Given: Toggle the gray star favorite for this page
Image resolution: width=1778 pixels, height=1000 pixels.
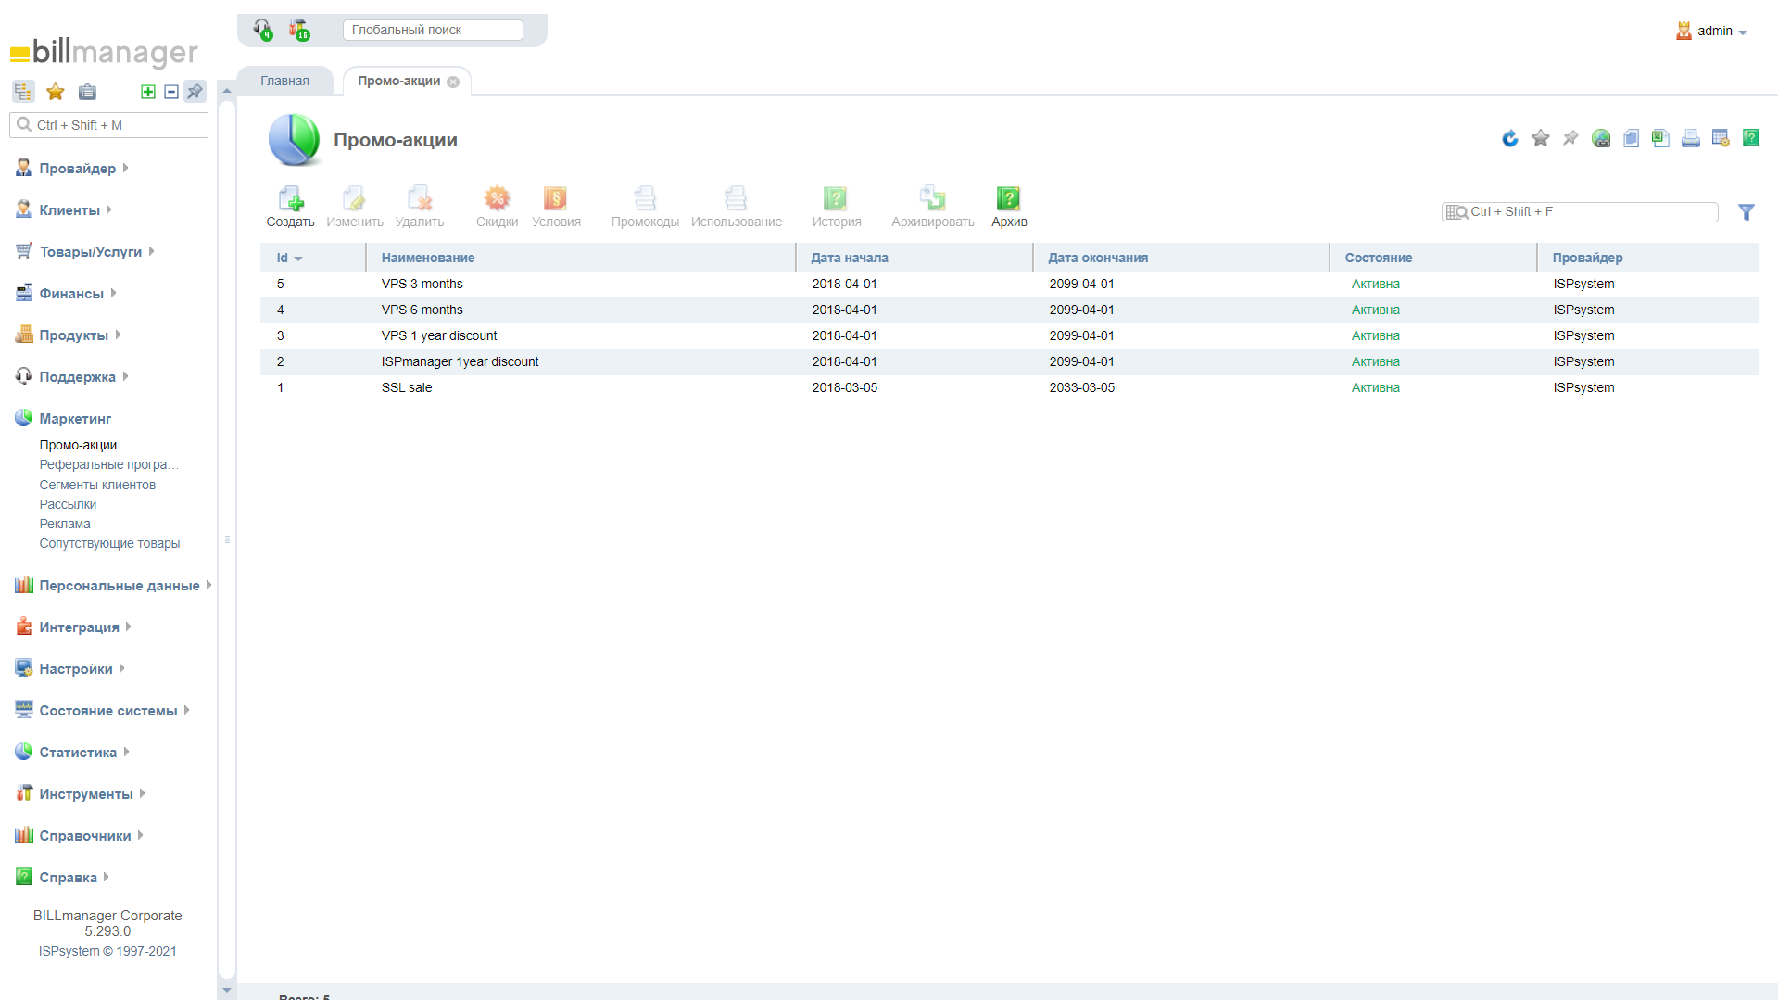Looking at the screenshot, I should pos(1540,139).
